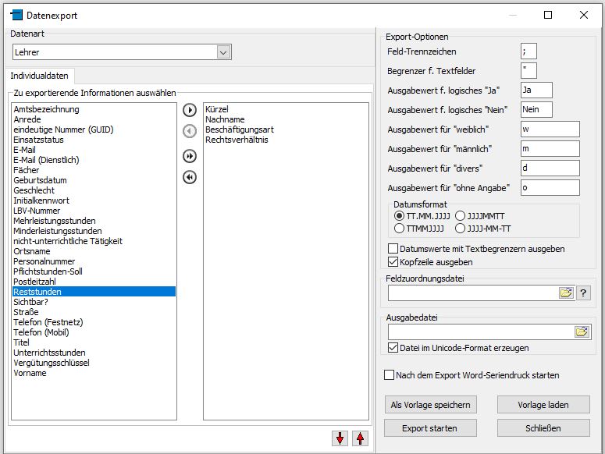Add all fields with double right-arrow icon
Screen dimensions: 605x454
[190, 156]
